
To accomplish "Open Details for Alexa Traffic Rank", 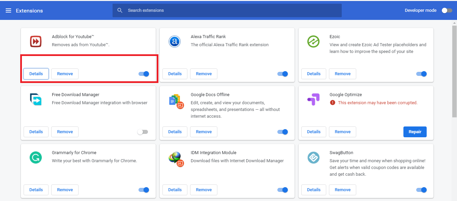I will click(175, 74).
